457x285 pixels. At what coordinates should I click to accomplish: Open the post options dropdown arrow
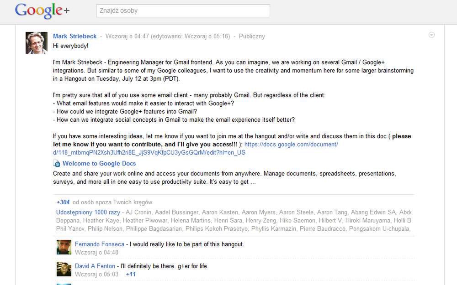pos(432,35)
